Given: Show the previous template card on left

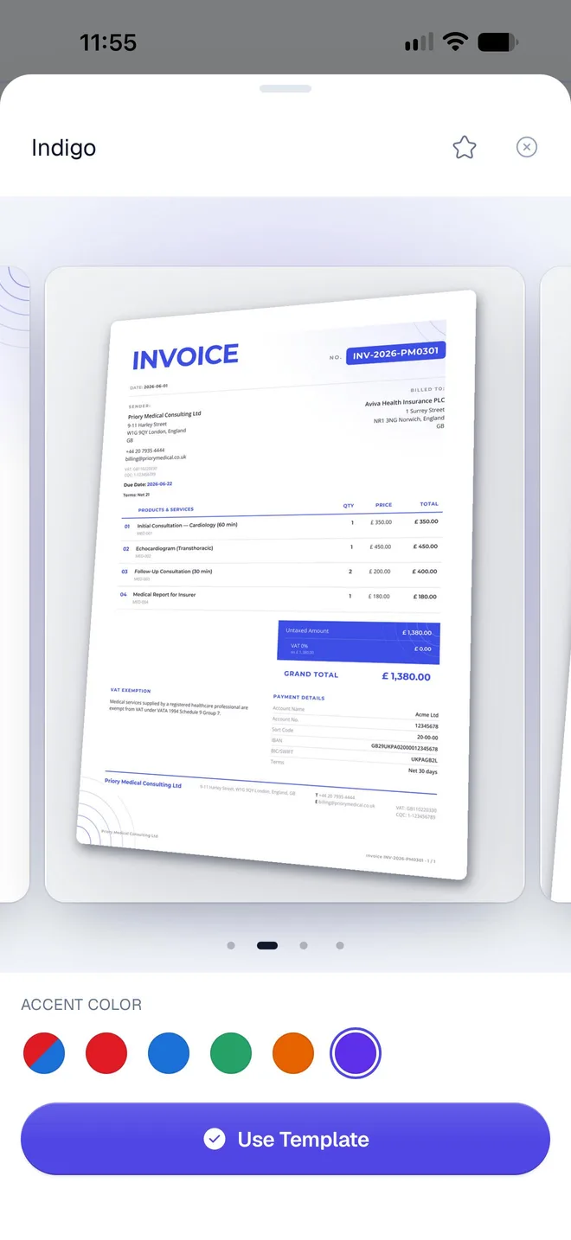Looking at the screenshot, I should pyautogui.click(x=15, y=585).
